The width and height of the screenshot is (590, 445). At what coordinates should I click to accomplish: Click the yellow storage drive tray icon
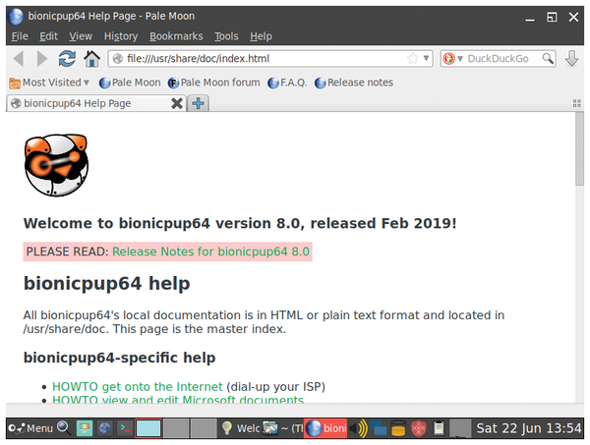coord(398,428)
